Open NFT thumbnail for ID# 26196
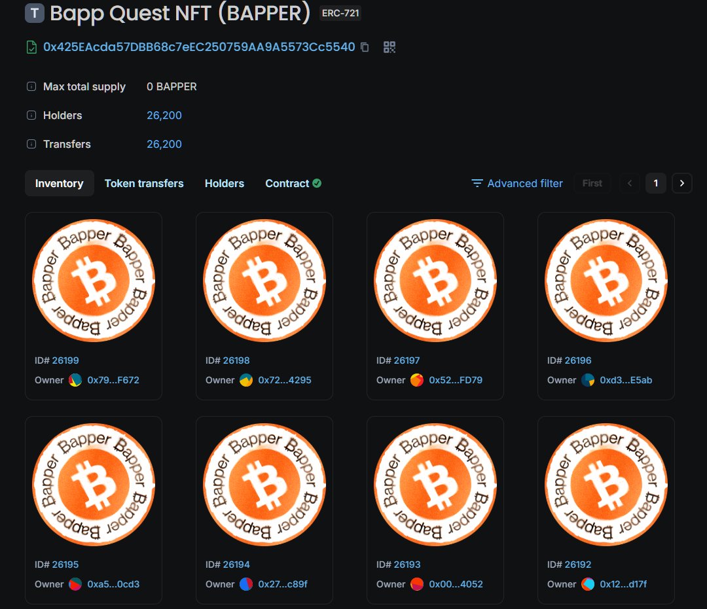 click(x=606, y=280)
